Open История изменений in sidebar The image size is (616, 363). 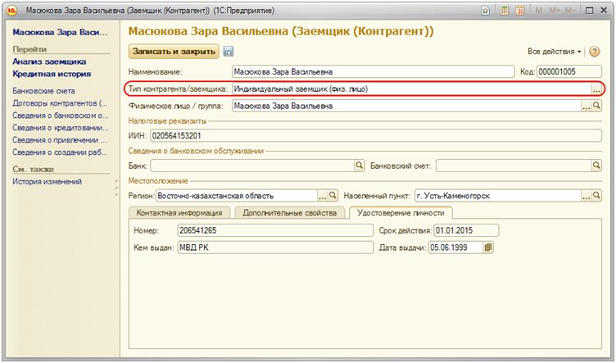coord(47,181)
